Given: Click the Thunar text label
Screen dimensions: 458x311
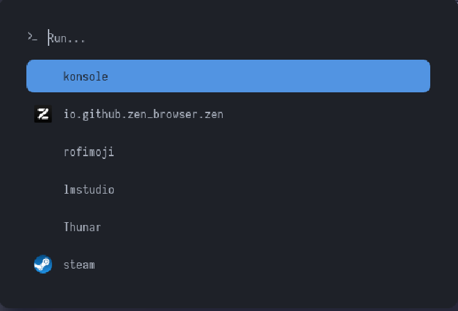Looking at the screenshot, I should pyautogui.click(x=83, y=227).
